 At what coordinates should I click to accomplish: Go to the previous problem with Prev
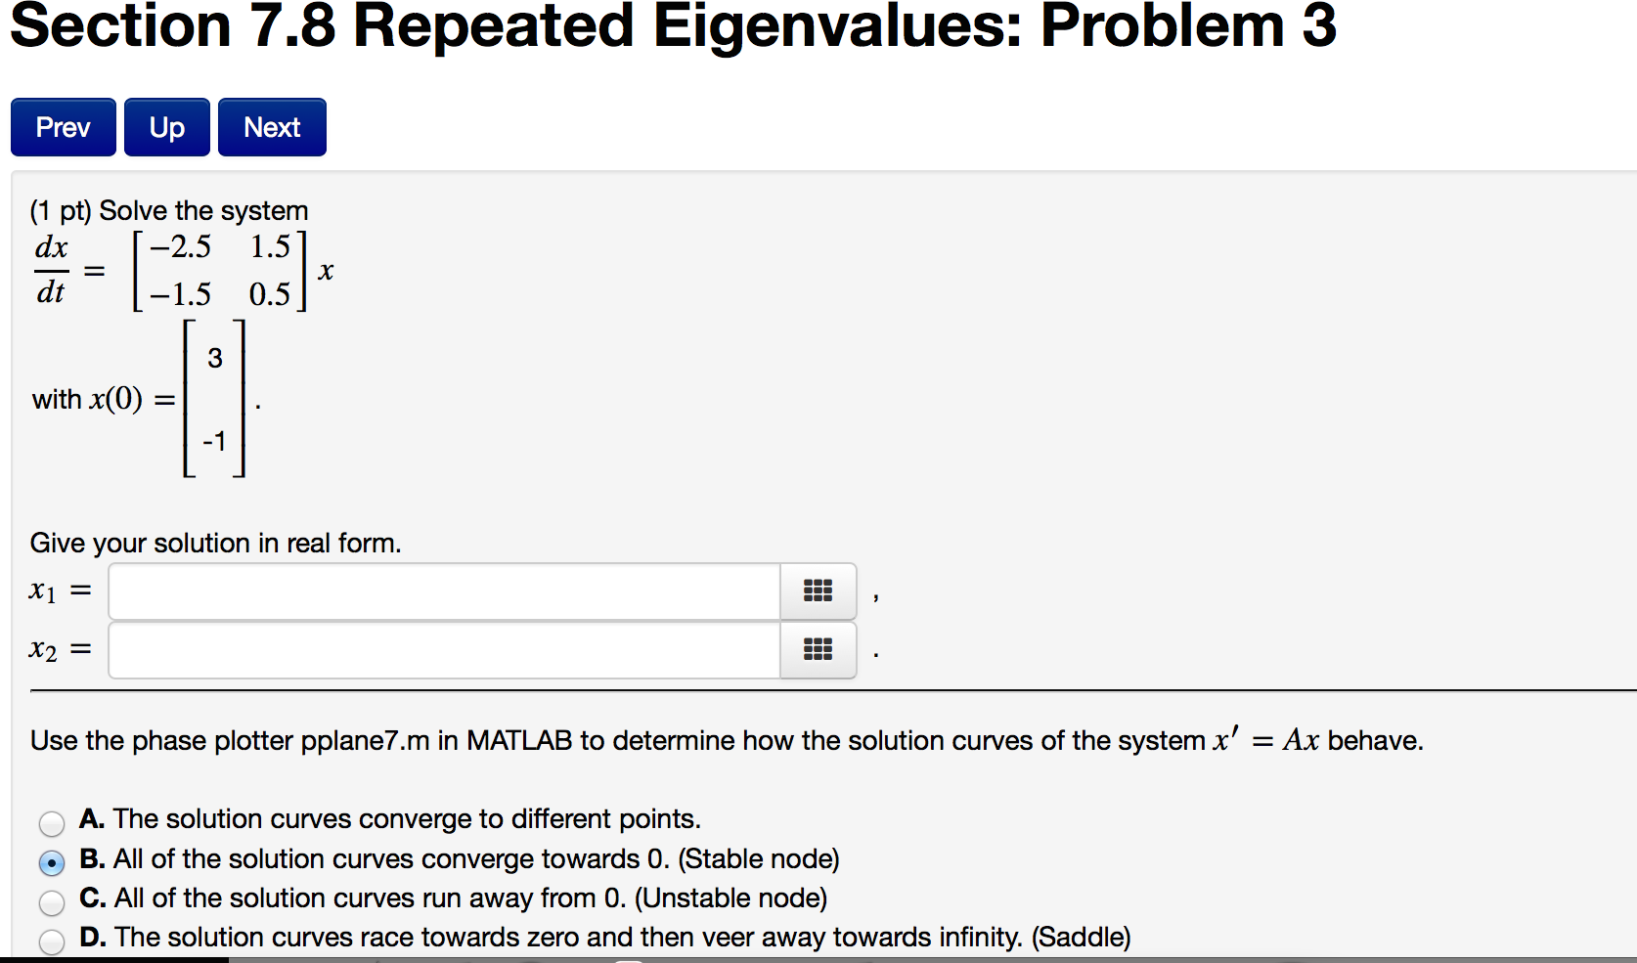click(x=64, y=127)
